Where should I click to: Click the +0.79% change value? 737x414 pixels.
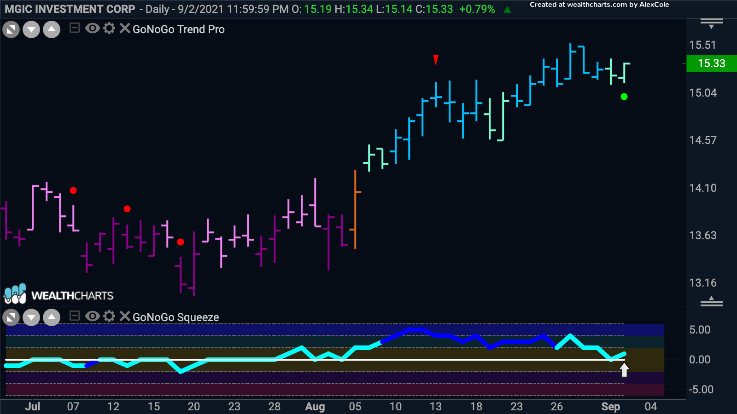(x=477, y=9)
